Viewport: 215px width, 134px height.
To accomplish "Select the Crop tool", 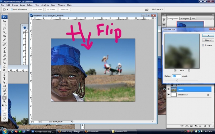I will point(4,36).
